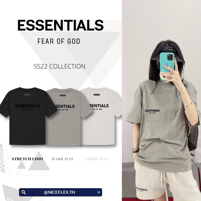Click the DARK OAT color label
The image size is (201, 201).
tap(63, 159)
